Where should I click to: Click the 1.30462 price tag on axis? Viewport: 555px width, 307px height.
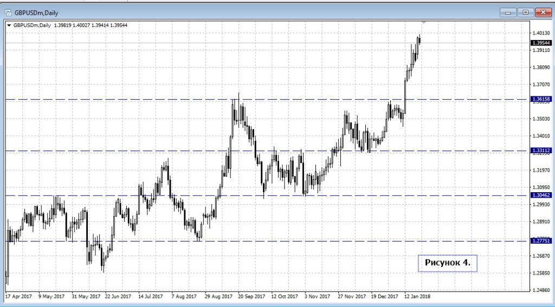point(542,195)
